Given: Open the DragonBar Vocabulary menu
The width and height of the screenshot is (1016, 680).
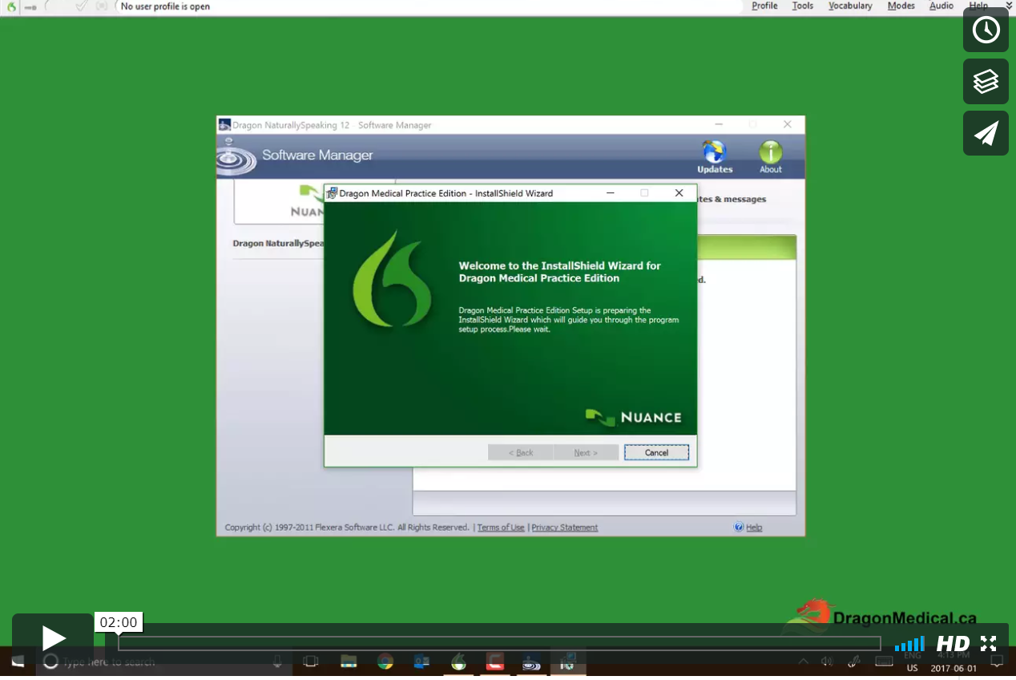Looking at the screenshot, I should tap(850, 6).
